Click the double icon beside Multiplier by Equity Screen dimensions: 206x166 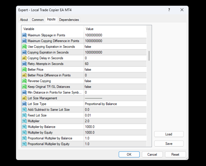[24, 133]
